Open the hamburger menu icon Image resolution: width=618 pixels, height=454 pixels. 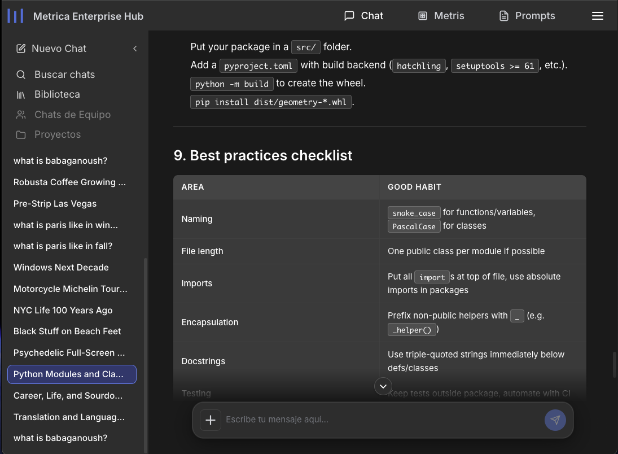[x=598, y=16]
